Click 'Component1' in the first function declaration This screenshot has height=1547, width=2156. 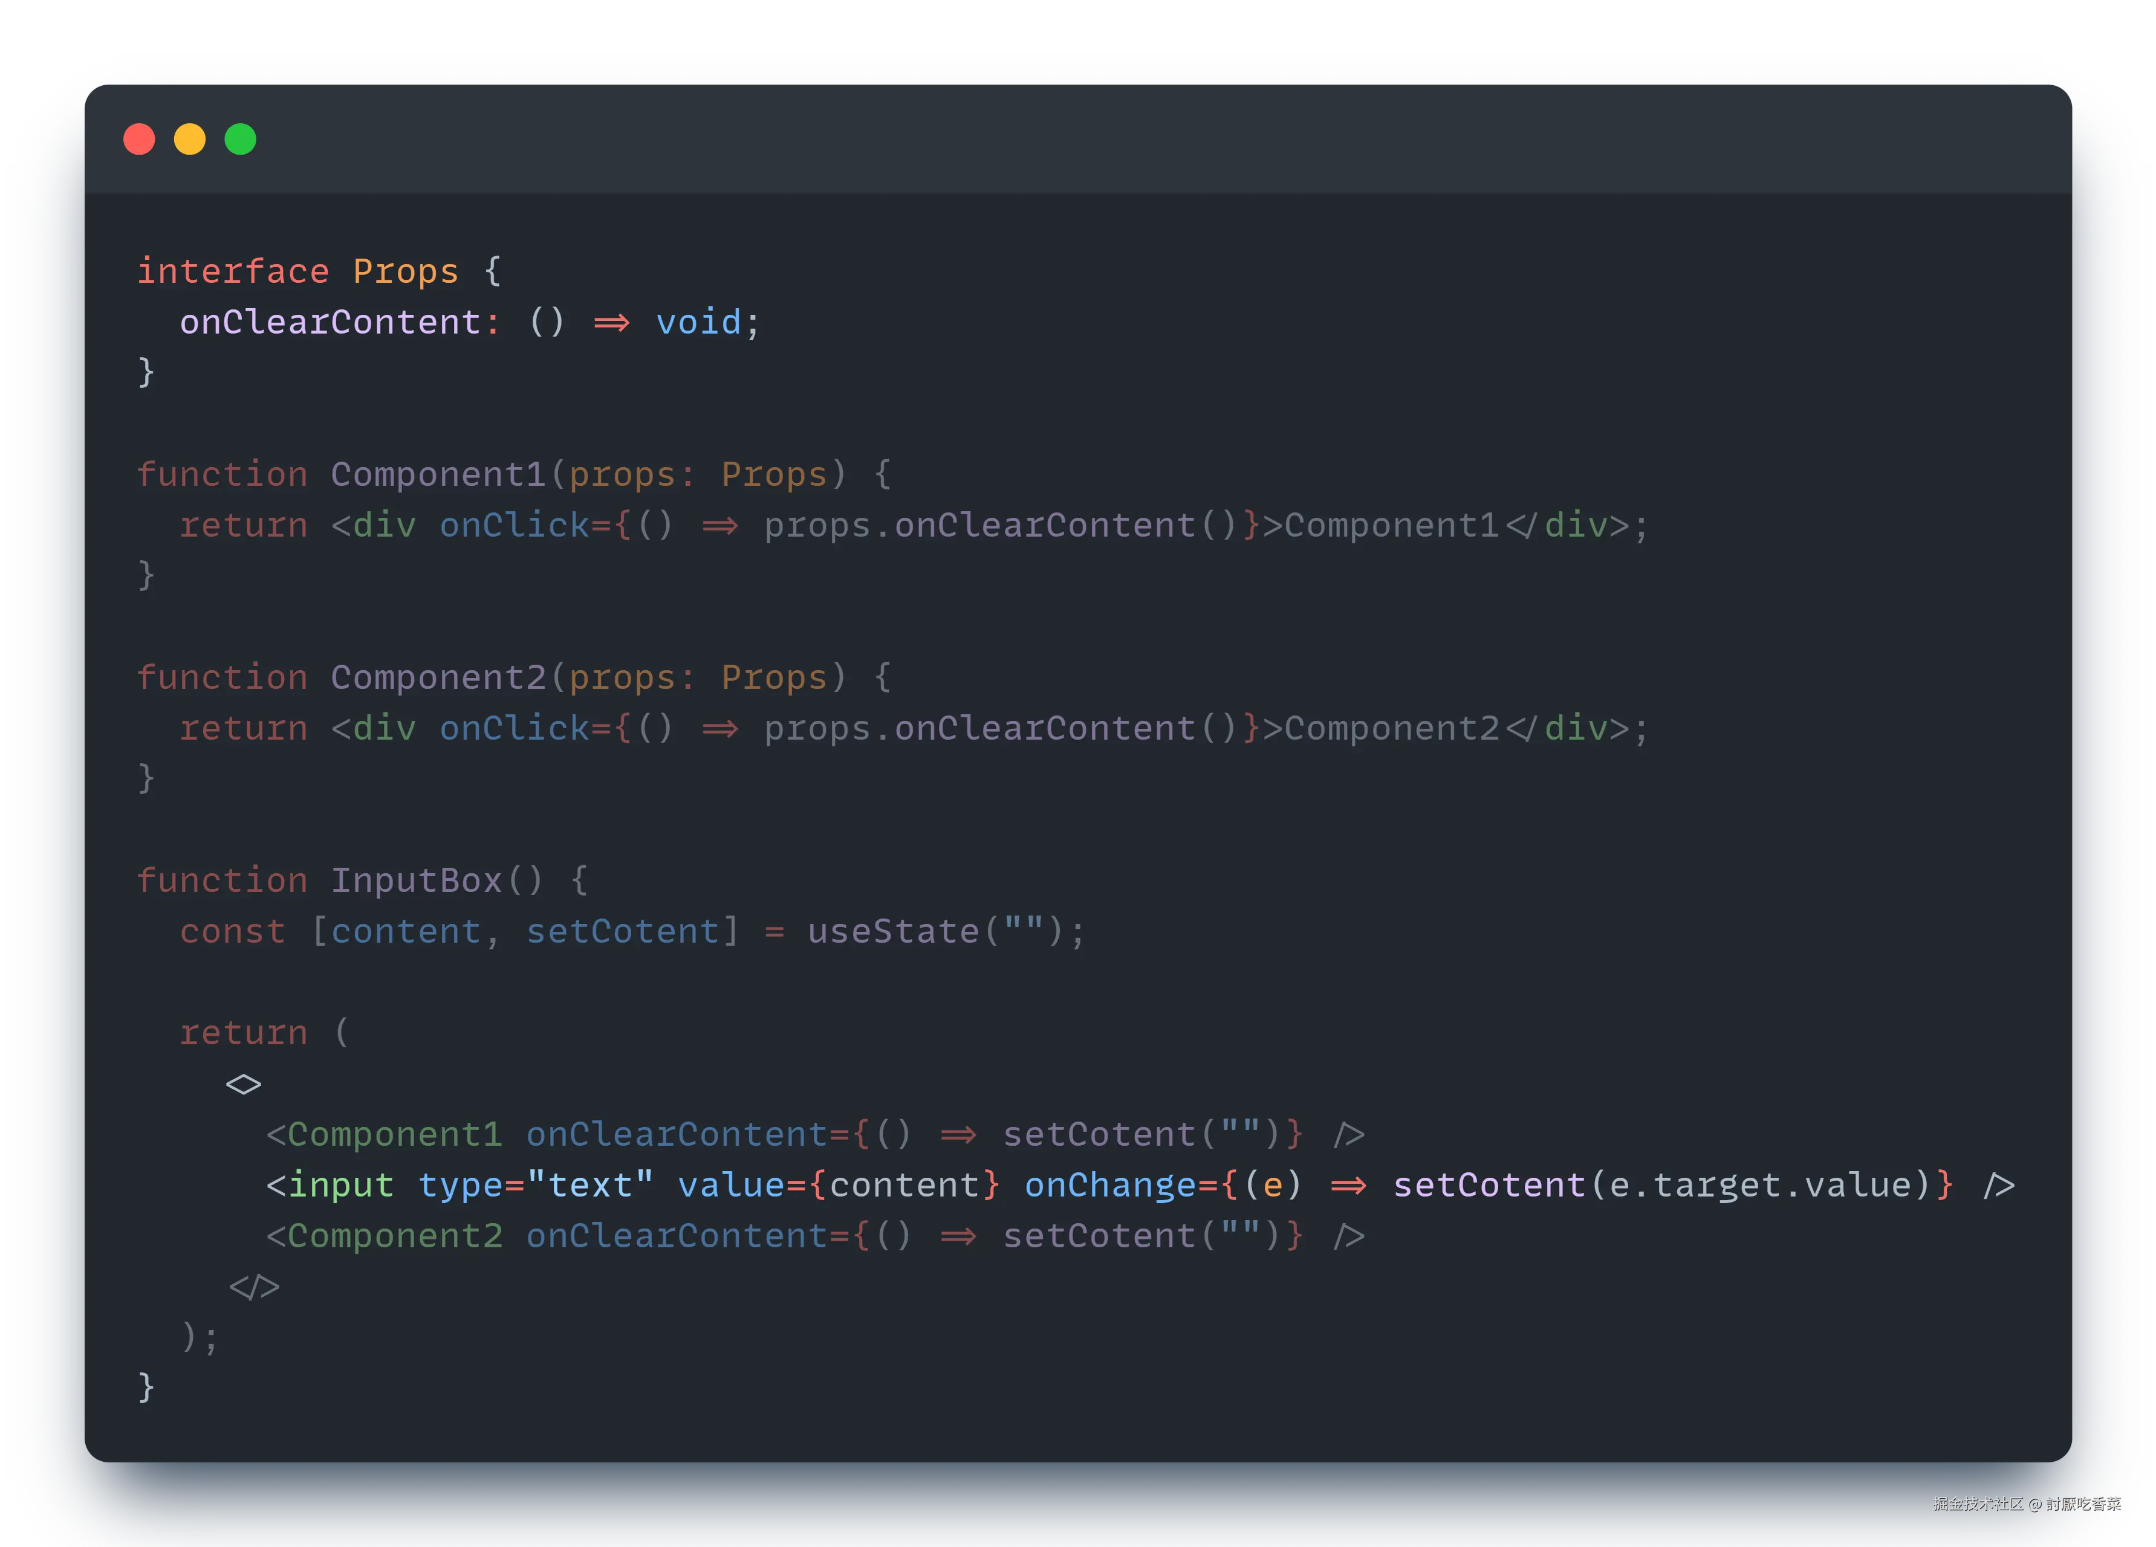click(437, 474)
